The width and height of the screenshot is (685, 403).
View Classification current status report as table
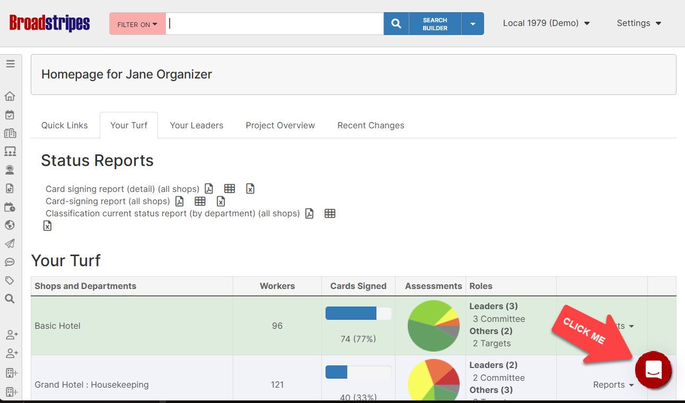(330, 214)
